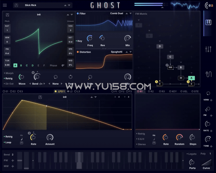
Task: Toggle the Distortion module on/off
Action: click(x=78, y=52)
